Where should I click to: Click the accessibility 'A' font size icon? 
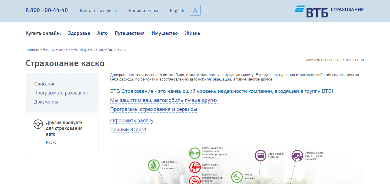195,10
